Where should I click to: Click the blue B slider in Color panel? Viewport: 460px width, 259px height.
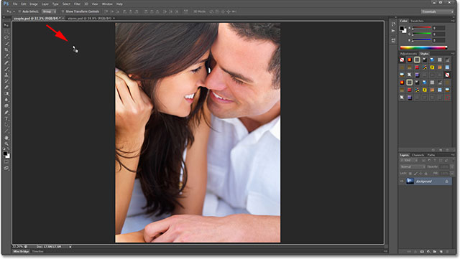click(x=421, y=40)
